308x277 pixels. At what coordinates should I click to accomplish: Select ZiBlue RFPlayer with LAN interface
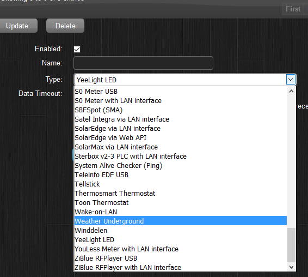point(180,267)
